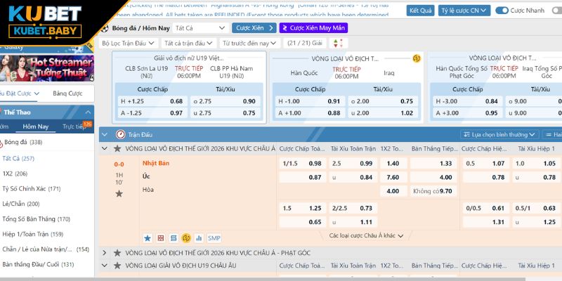Image resolution: width=562 pixels, height=281 pixels.
Task: Toggle the Cược Nhanh switch
Action: [502, 11]
